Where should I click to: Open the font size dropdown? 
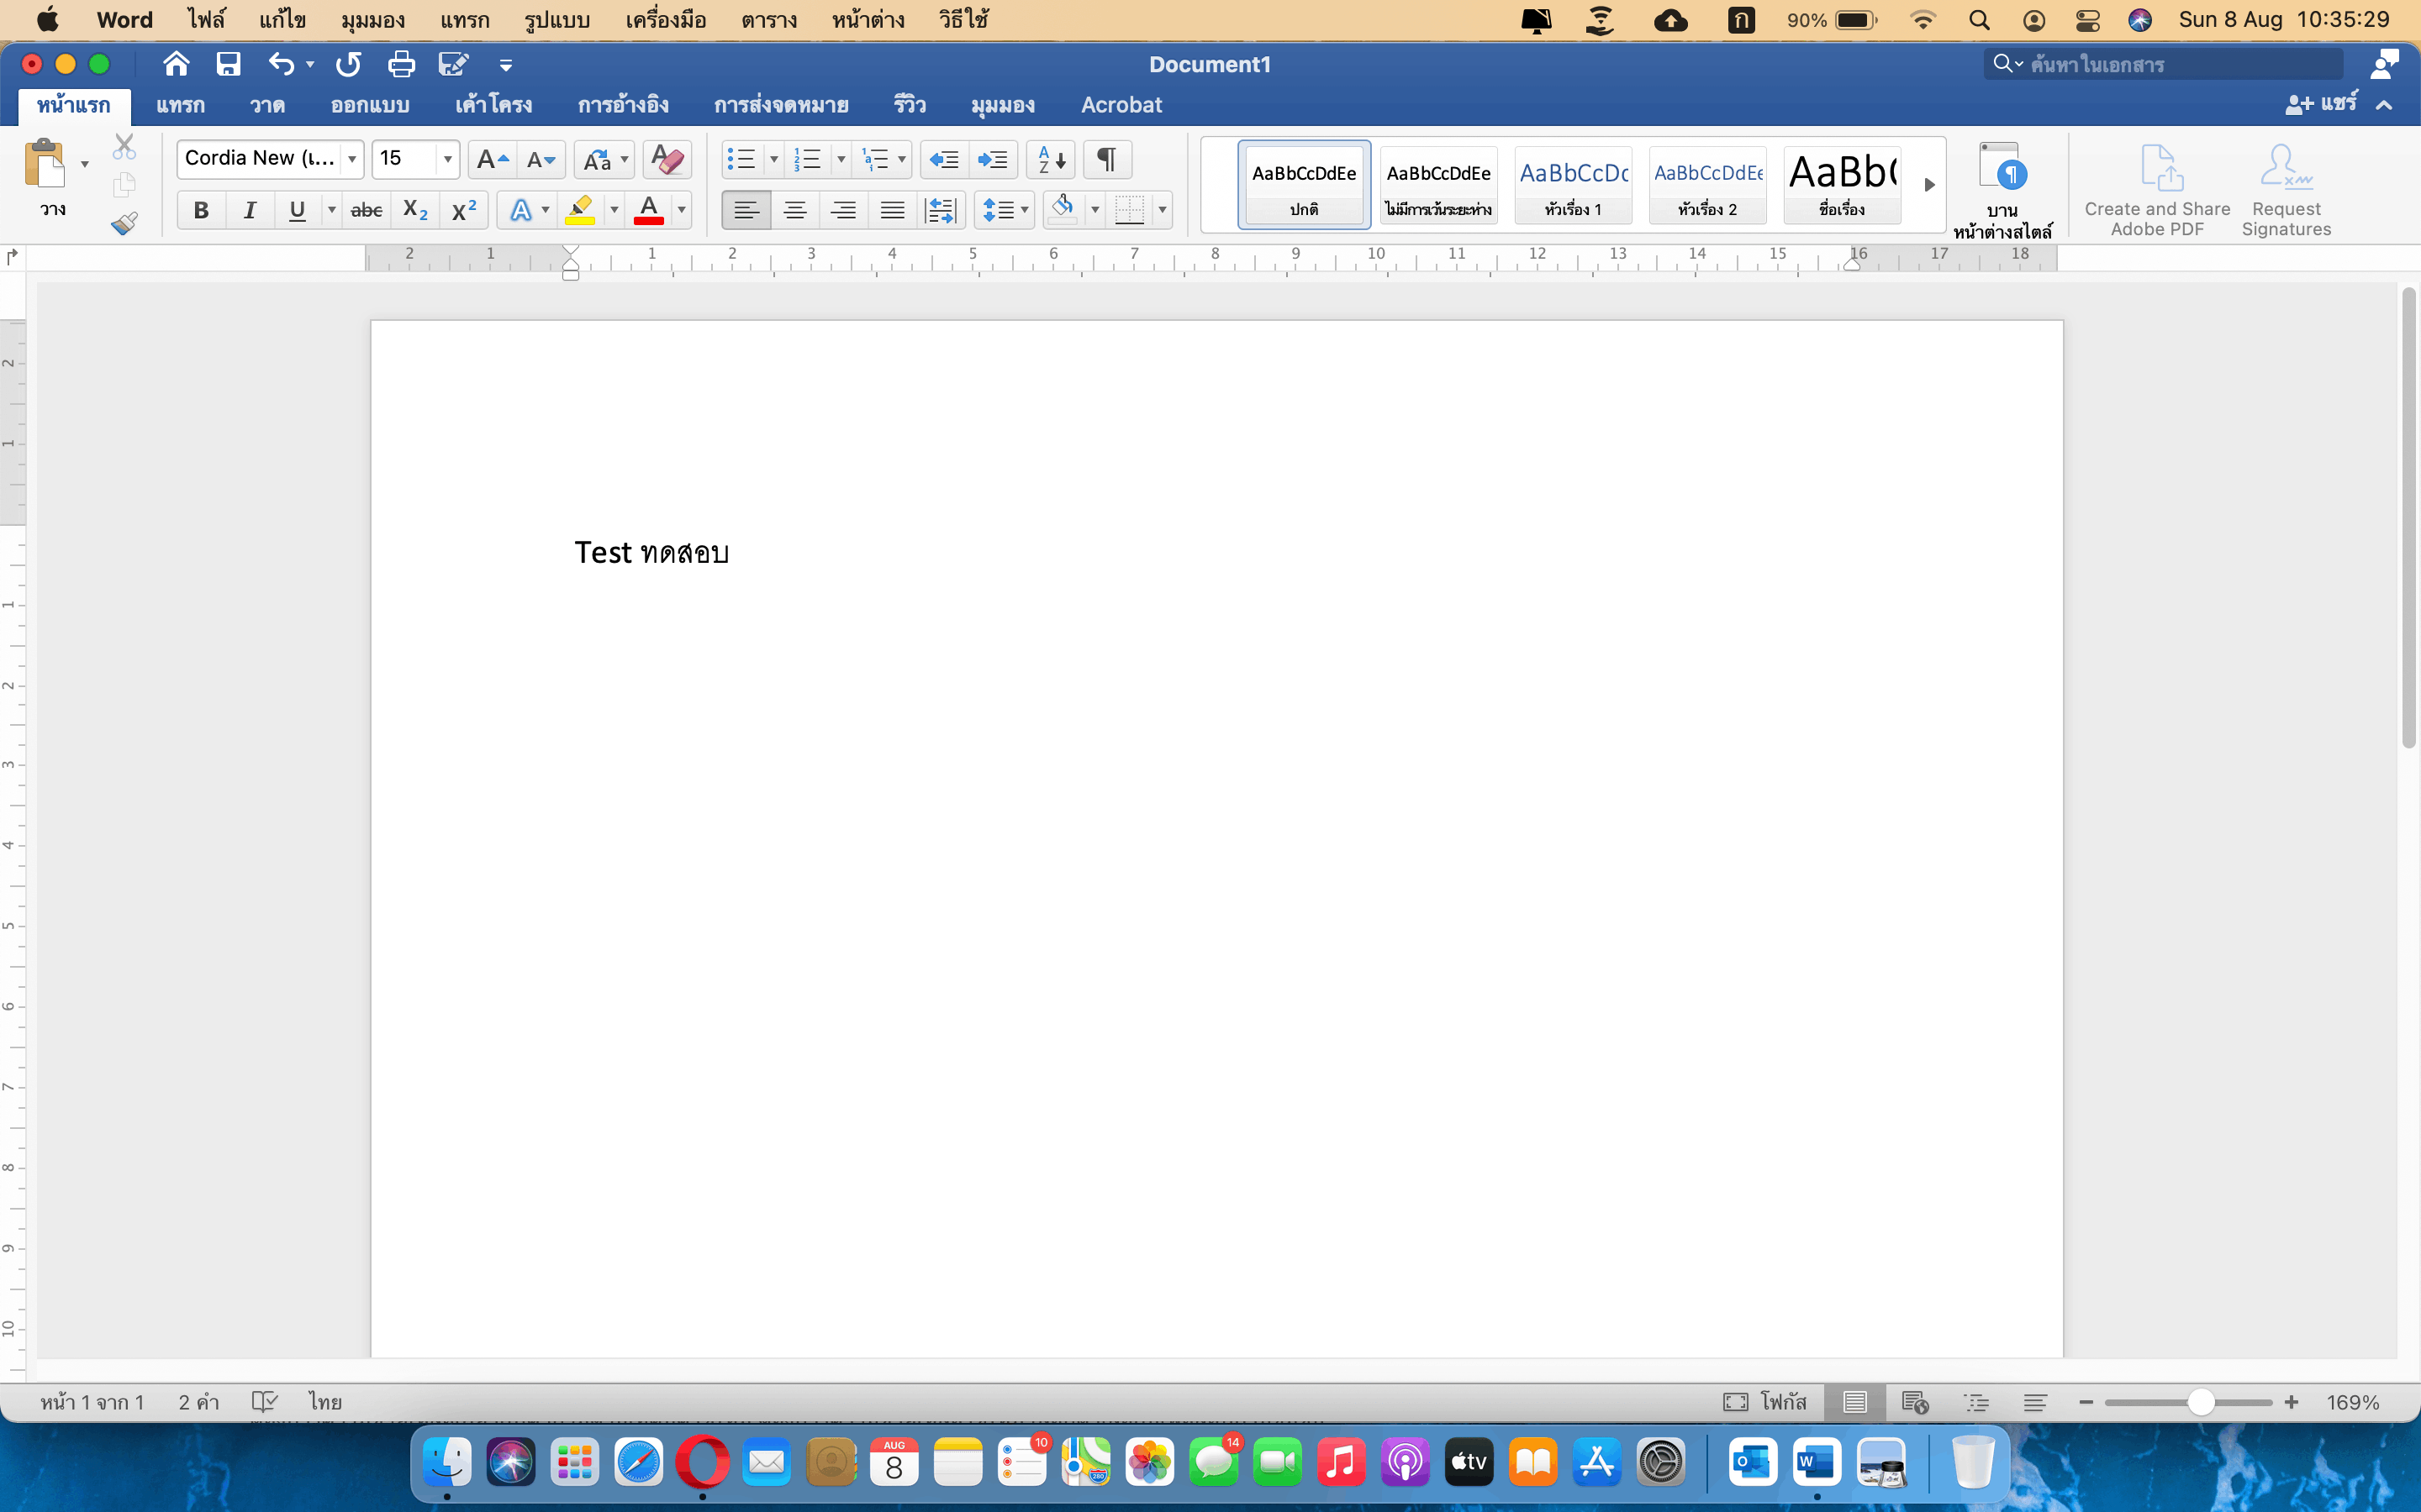tap(447, 159)
